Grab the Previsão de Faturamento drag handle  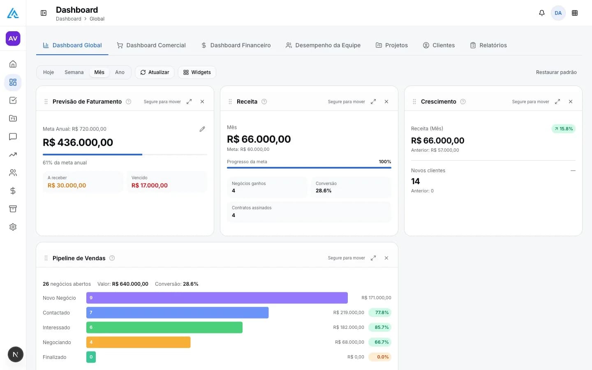pos(46,102)
